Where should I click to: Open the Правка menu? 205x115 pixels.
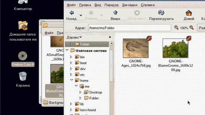[x=85, y=5]
